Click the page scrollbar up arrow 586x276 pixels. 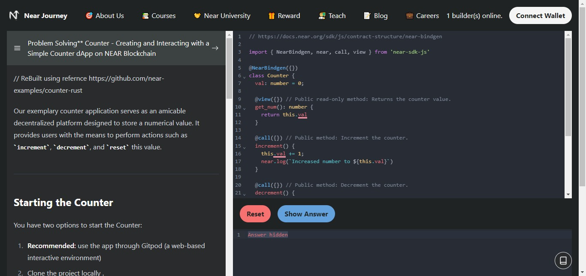582,3
